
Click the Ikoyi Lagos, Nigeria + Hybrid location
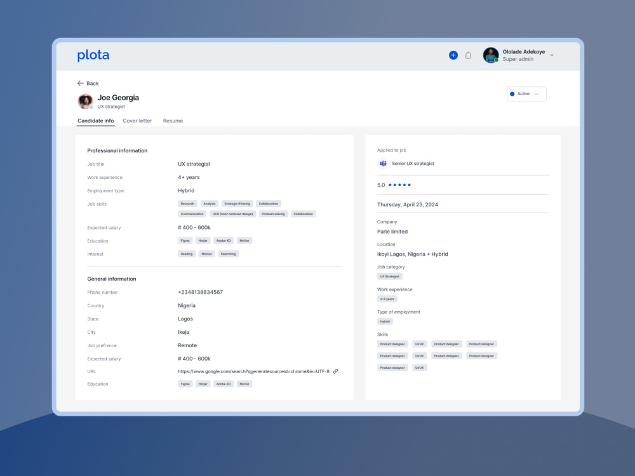(x=412, y=255)
